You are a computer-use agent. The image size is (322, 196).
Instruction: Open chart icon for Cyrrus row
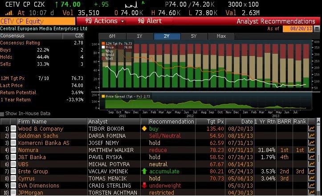coord(311,179)
